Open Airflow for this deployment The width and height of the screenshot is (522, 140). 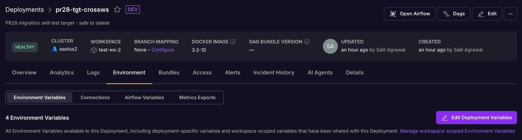click(x=410, y=14)
